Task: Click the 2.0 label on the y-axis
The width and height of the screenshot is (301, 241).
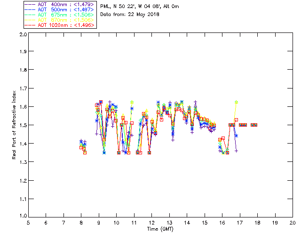Action: tap(23, 34)
